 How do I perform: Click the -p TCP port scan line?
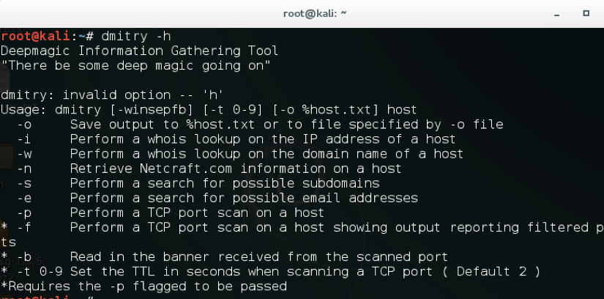[171, 213]
